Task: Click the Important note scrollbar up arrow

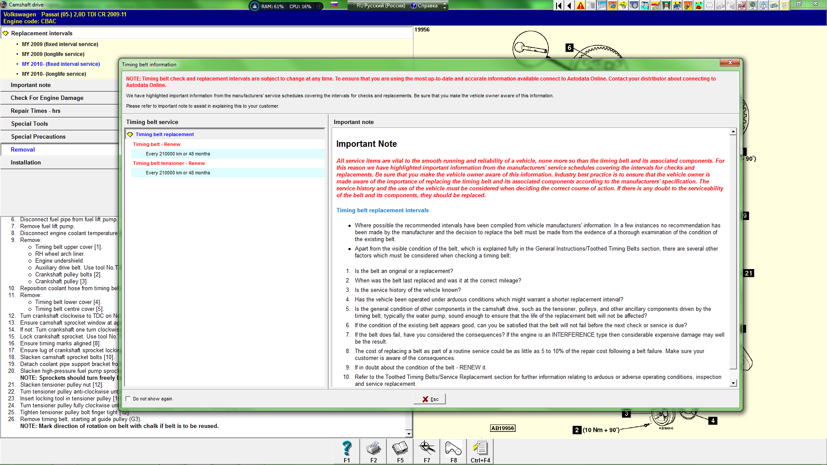Action: [733, 132]
